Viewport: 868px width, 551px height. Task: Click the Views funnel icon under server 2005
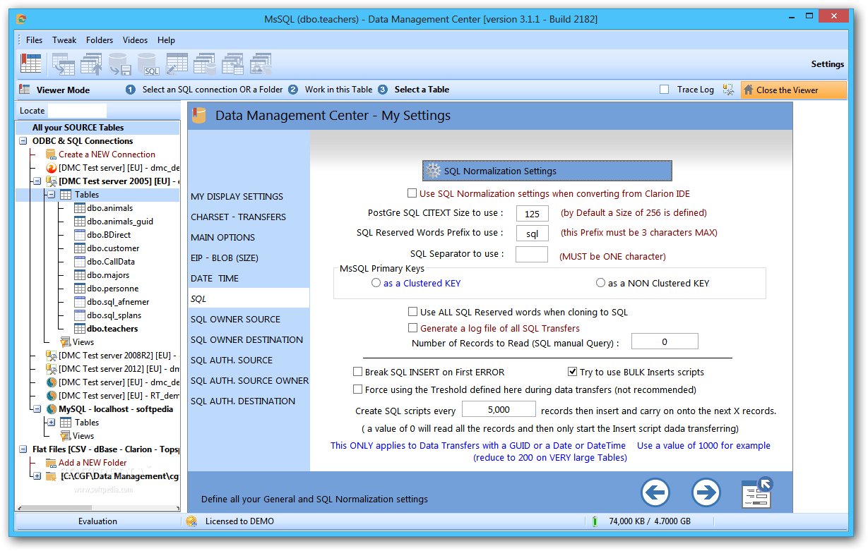click(x=65, y=342)
